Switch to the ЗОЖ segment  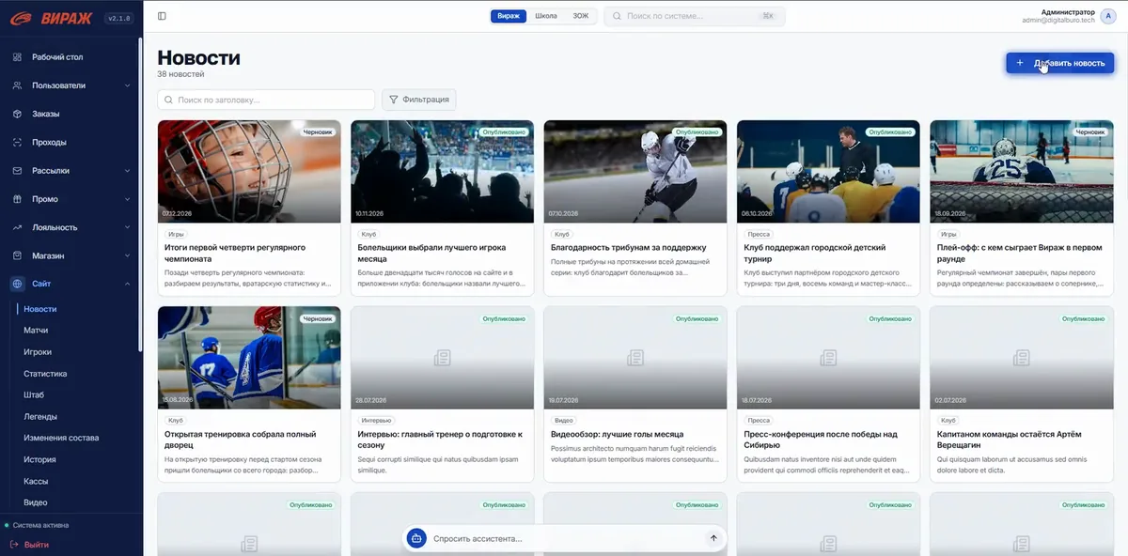580,16
